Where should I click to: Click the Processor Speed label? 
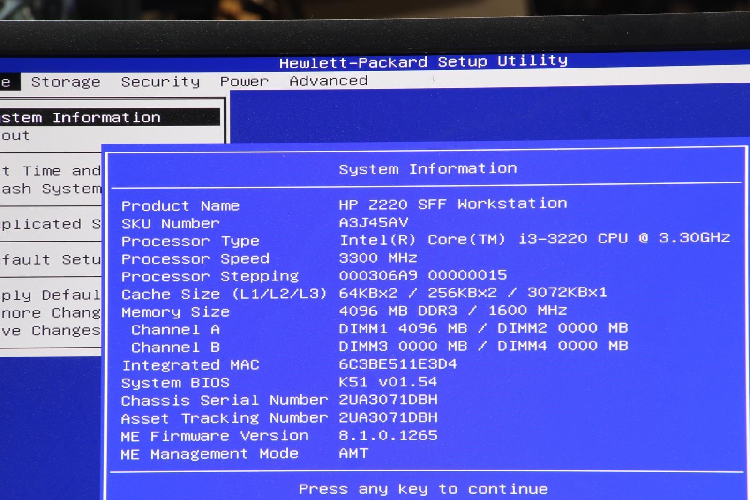coord(195,259)
